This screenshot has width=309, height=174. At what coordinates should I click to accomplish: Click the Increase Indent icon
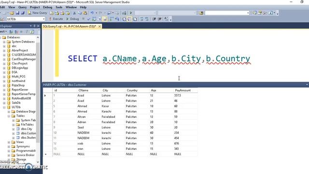click(x=160, y=19)
